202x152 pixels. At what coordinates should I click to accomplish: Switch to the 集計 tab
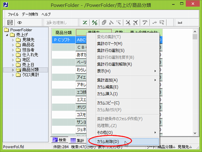[x=77, y=141]
